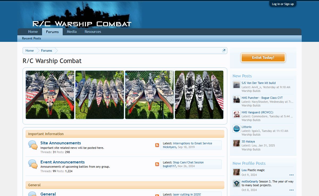The image size is (319, 196).
Task: Open RSS feed for Site Announcements
Action: pyautogui.click(x=157, y=145)
